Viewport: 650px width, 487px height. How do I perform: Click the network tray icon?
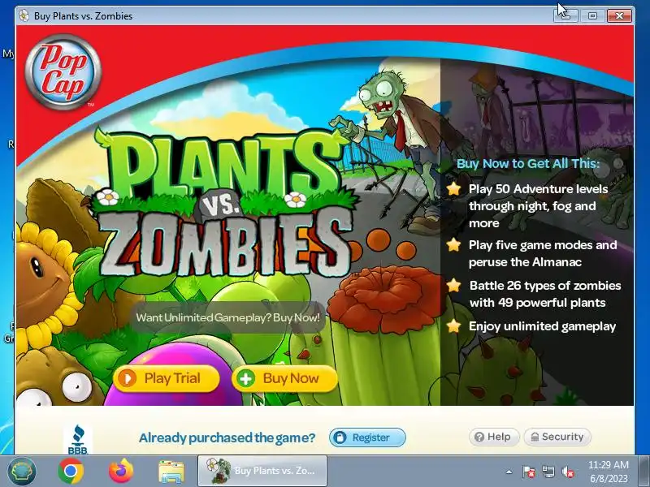click(548, 472)
